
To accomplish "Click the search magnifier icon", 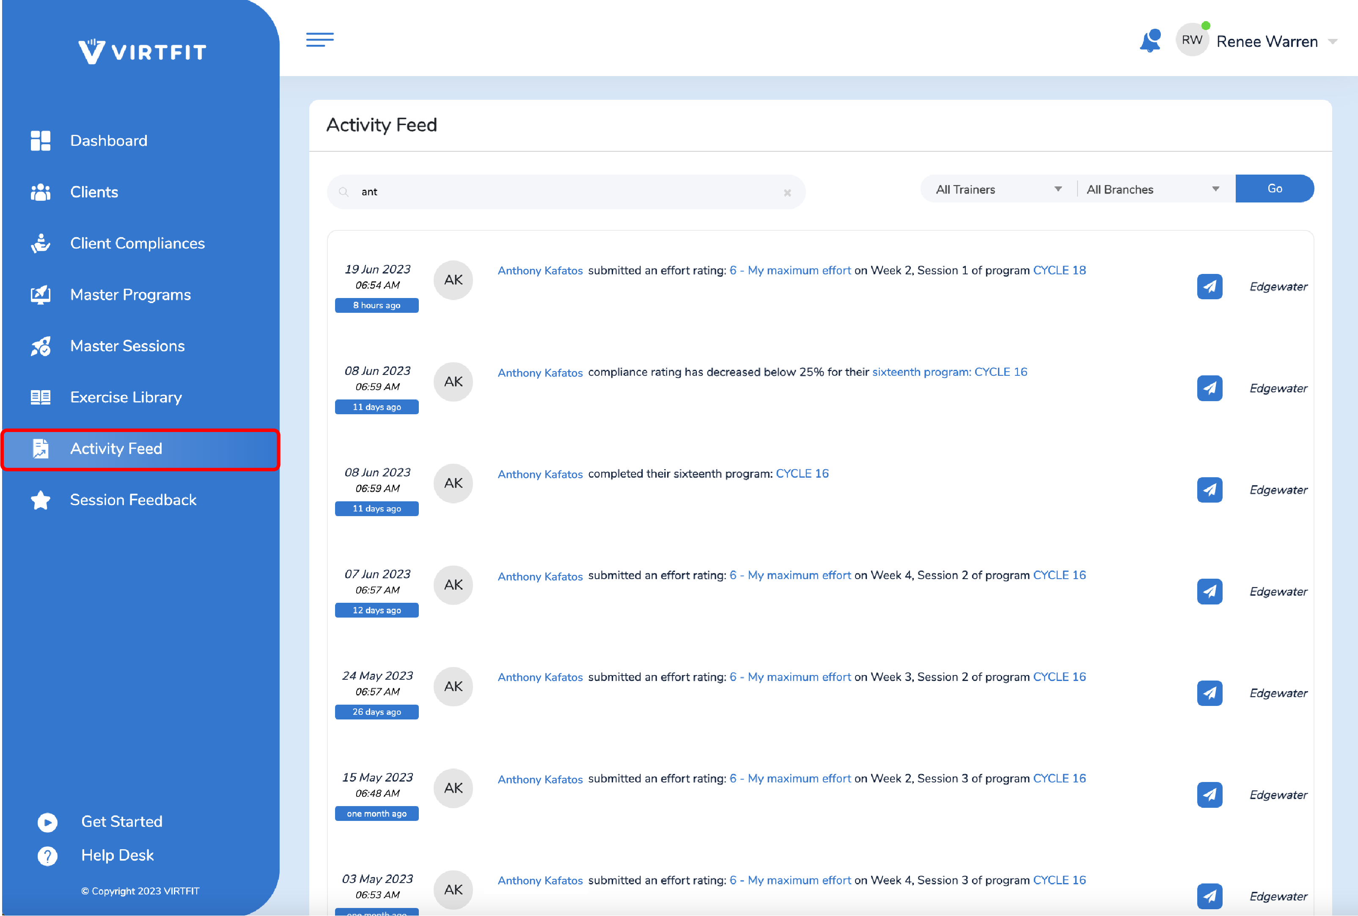I will pyautogui.click(x=344, y=191).
